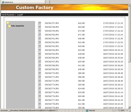Image resolution: width=131 pixels, height=112 pixels.
Task: Click file icon for DSCN2759.JPG
Action: tap(40, 31)
